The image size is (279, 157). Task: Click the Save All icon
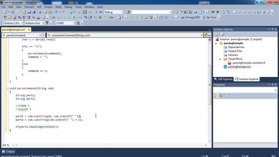(x=34, y=12)
